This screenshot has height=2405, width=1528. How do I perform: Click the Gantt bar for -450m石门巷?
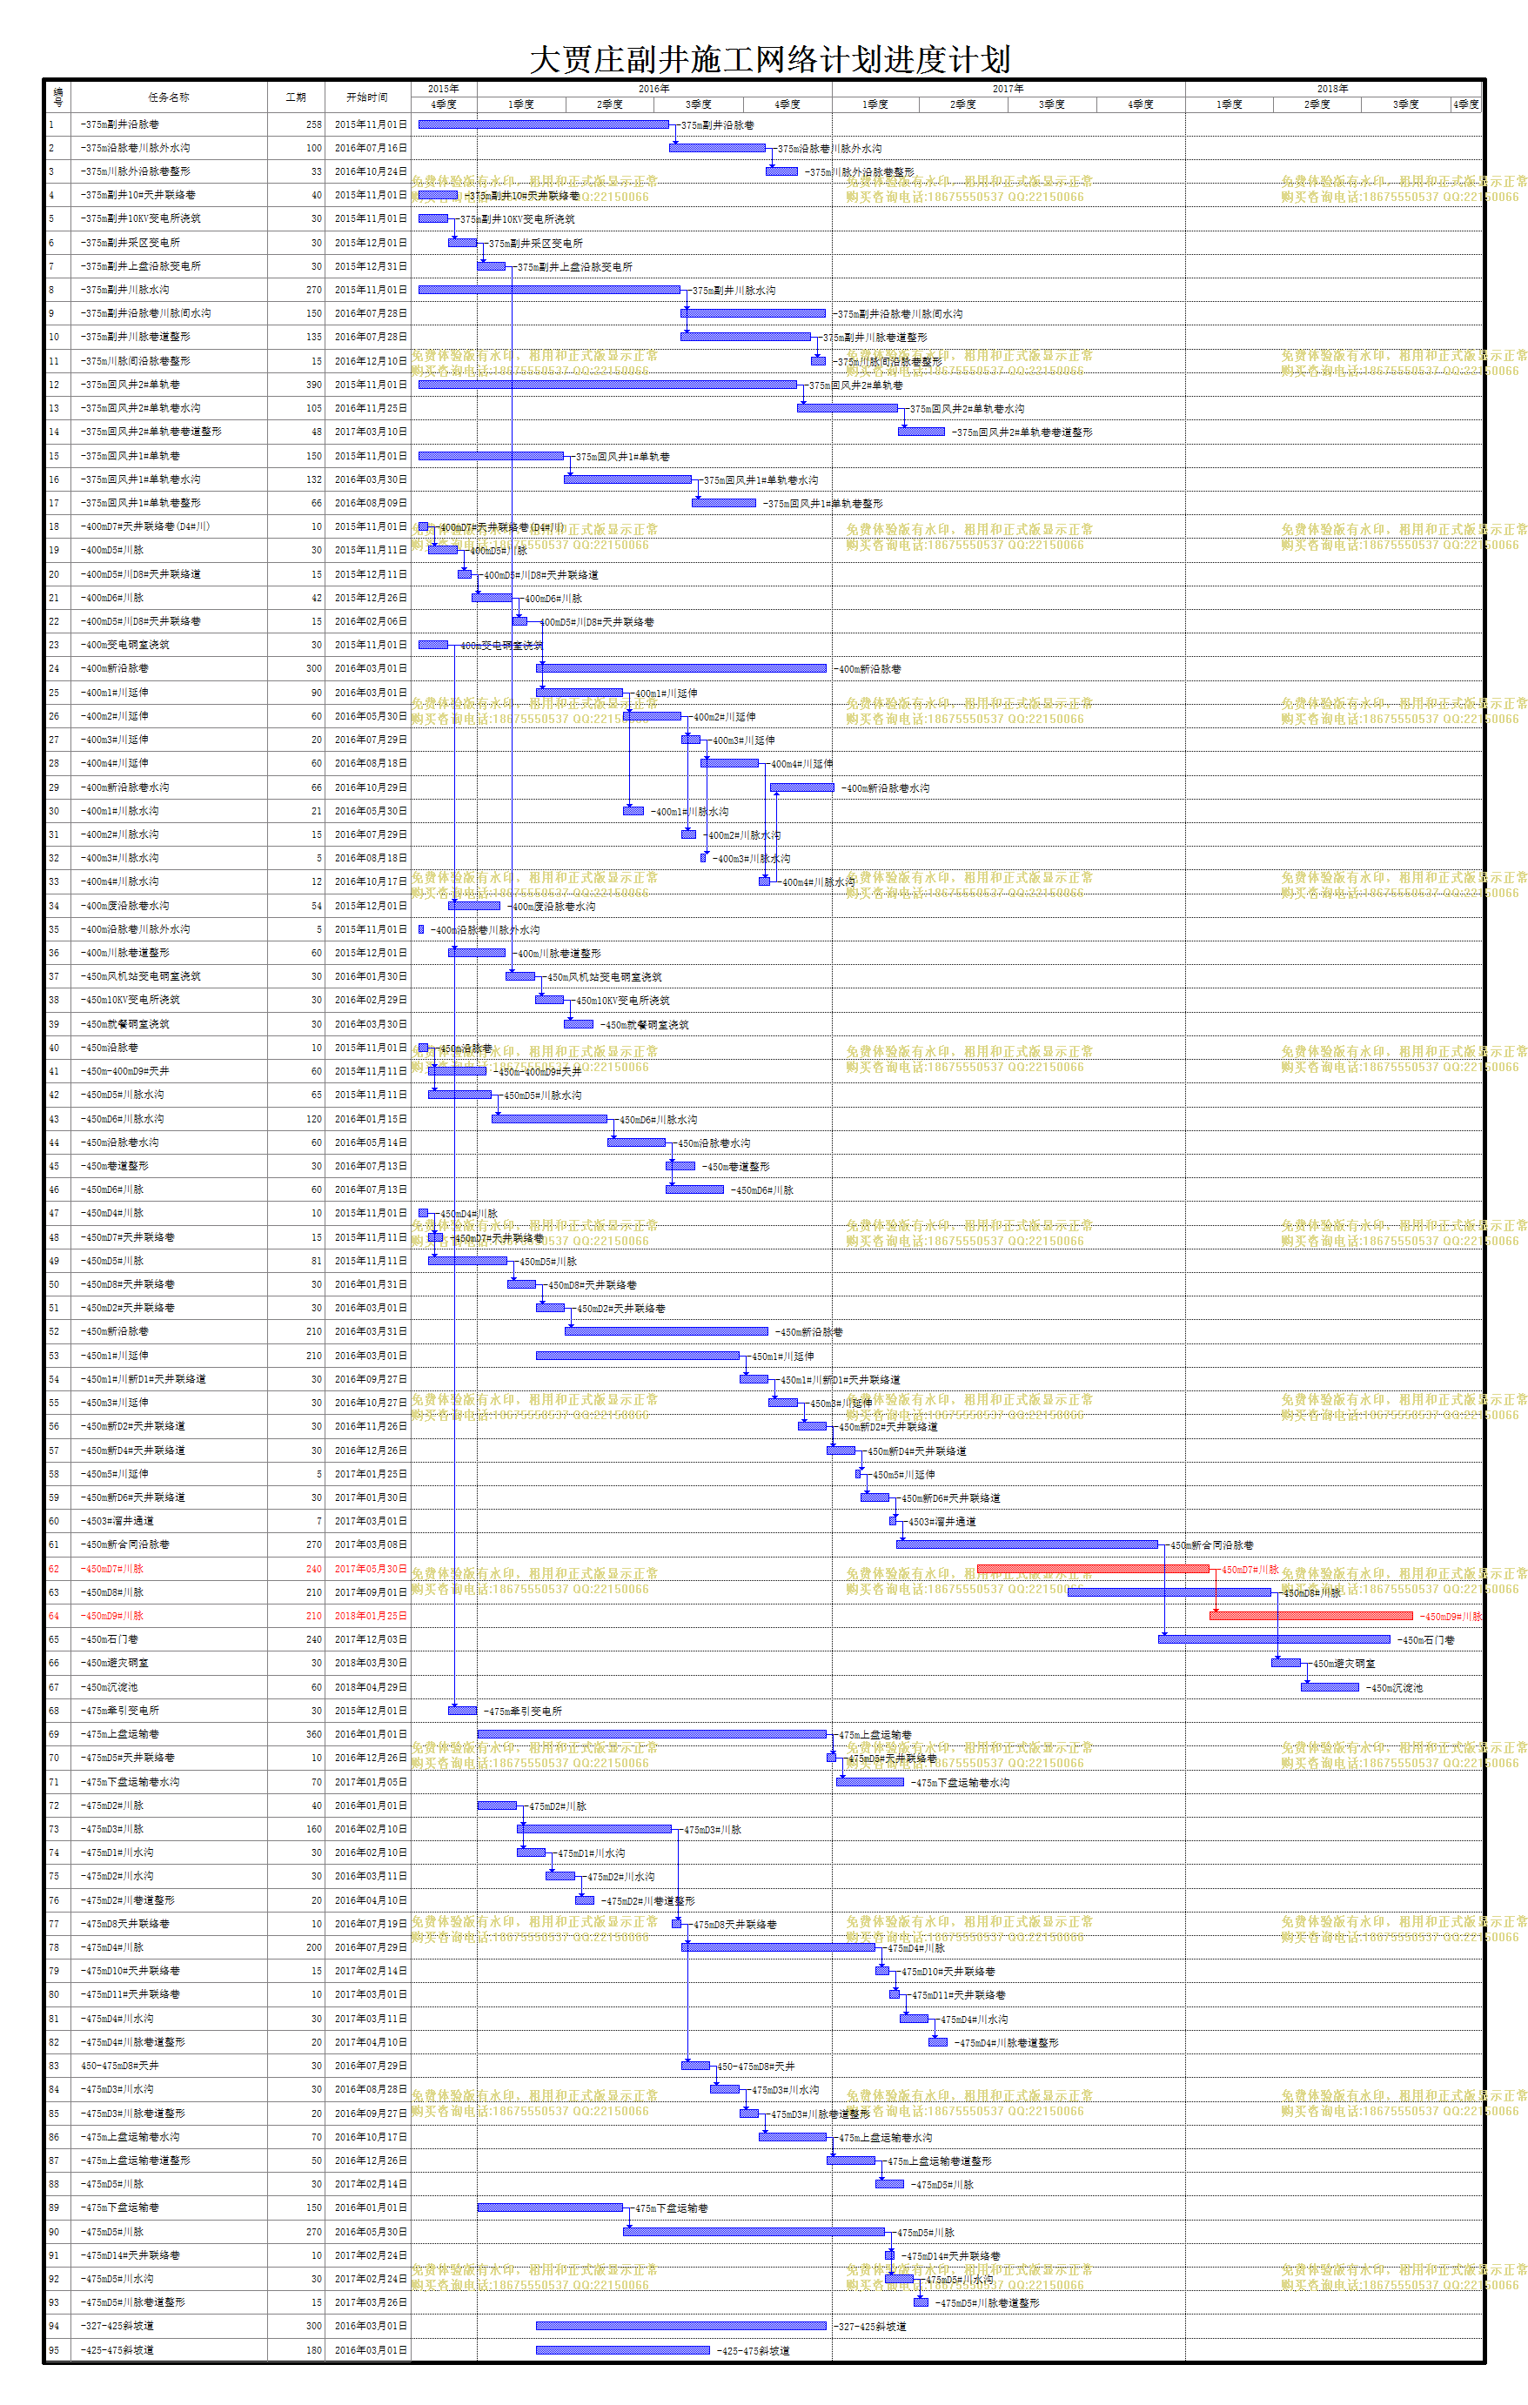(x=1274, y=1639)
